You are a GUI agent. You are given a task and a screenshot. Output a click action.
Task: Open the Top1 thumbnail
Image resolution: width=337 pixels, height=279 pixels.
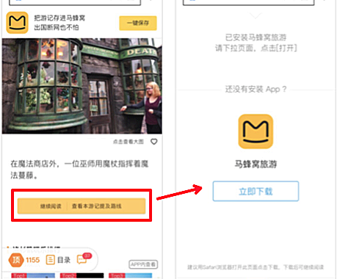coord(33,276)
